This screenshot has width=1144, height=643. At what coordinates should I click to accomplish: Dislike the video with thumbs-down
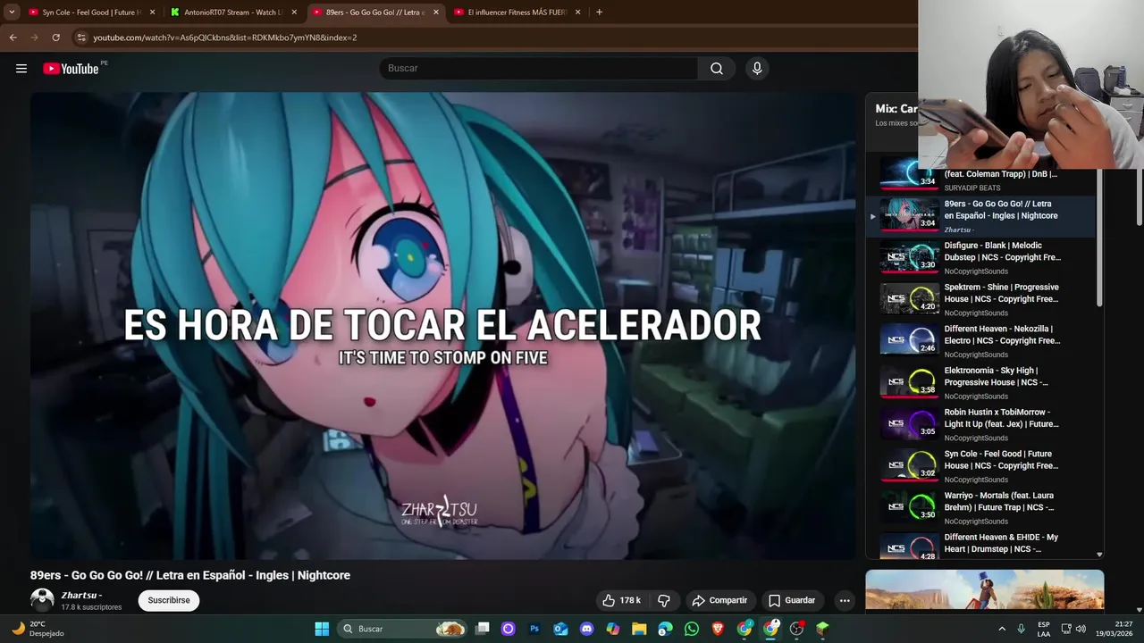click(x=664, y=600)
